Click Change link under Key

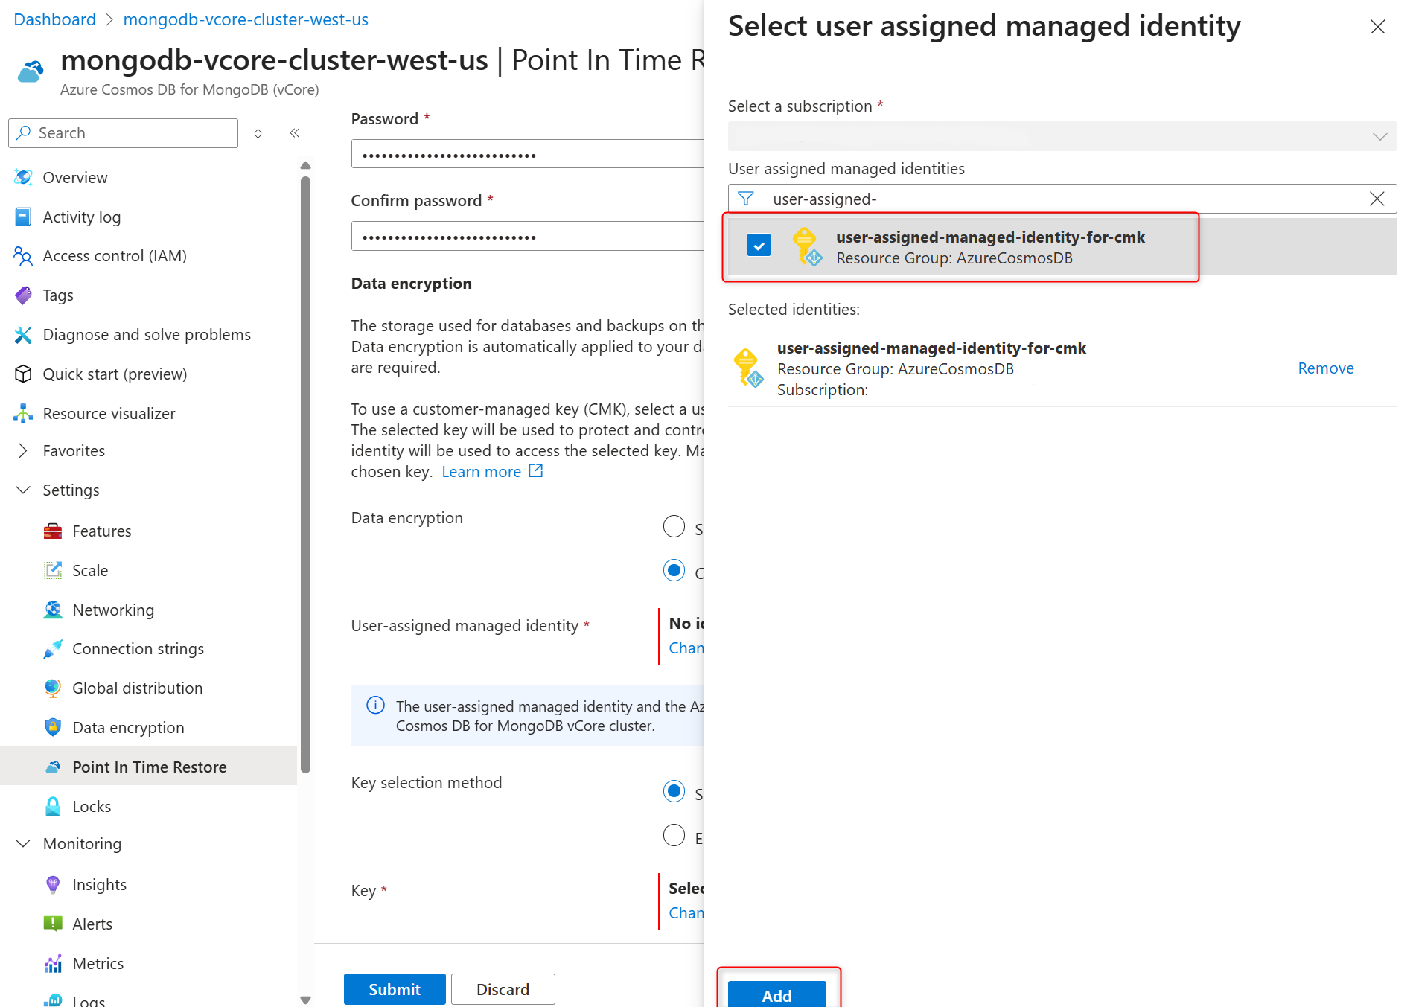point(686,913)
